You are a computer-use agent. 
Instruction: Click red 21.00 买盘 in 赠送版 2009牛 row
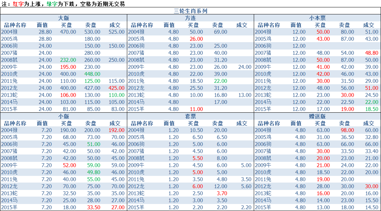323,165
